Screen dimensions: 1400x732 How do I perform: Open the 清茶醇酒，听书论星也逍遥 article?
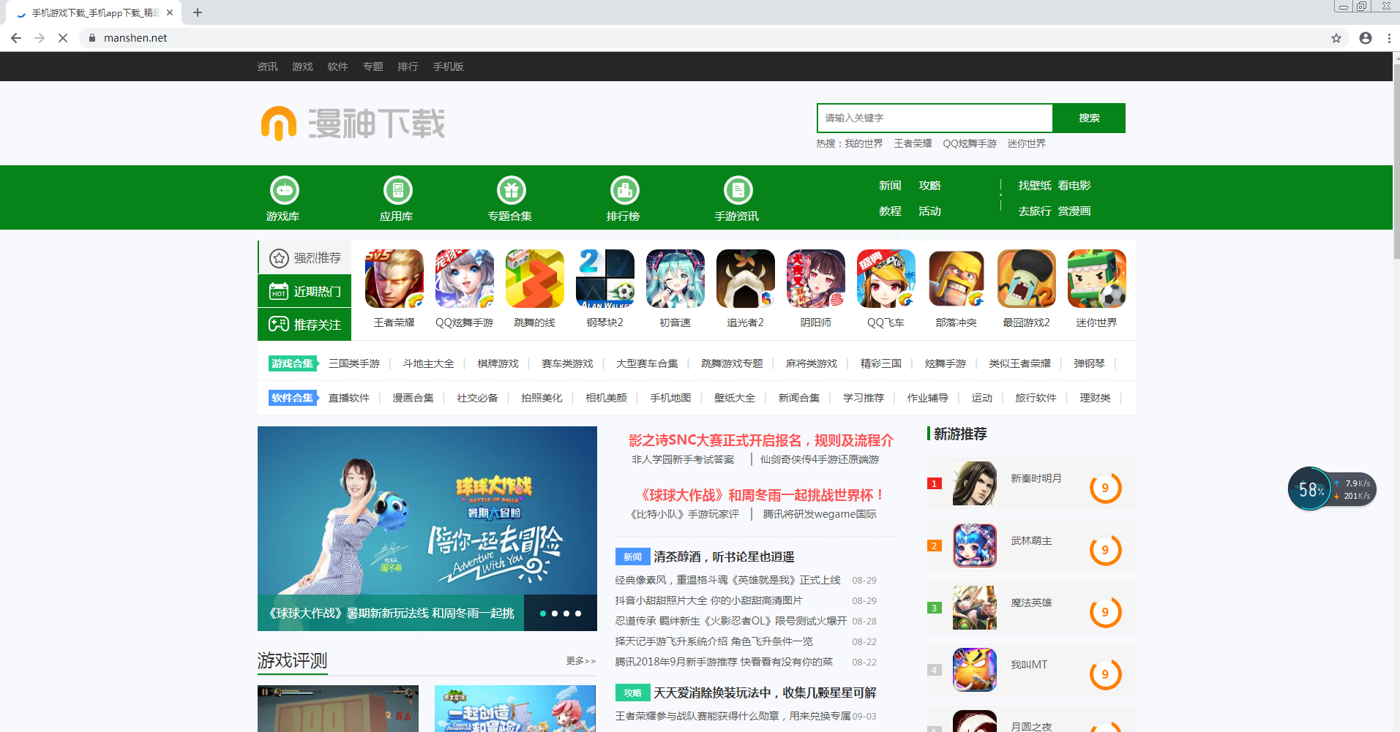(724, 557)
